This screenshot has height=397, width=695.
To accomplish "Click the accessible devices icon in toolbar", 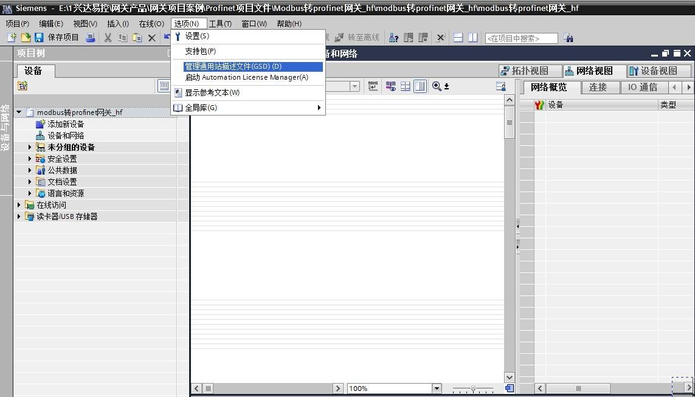I will [393, 38].
